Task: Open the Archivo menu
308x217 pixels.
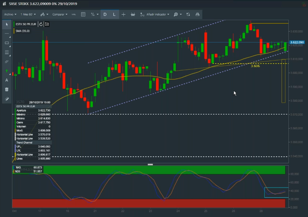Action: [10, 15]
